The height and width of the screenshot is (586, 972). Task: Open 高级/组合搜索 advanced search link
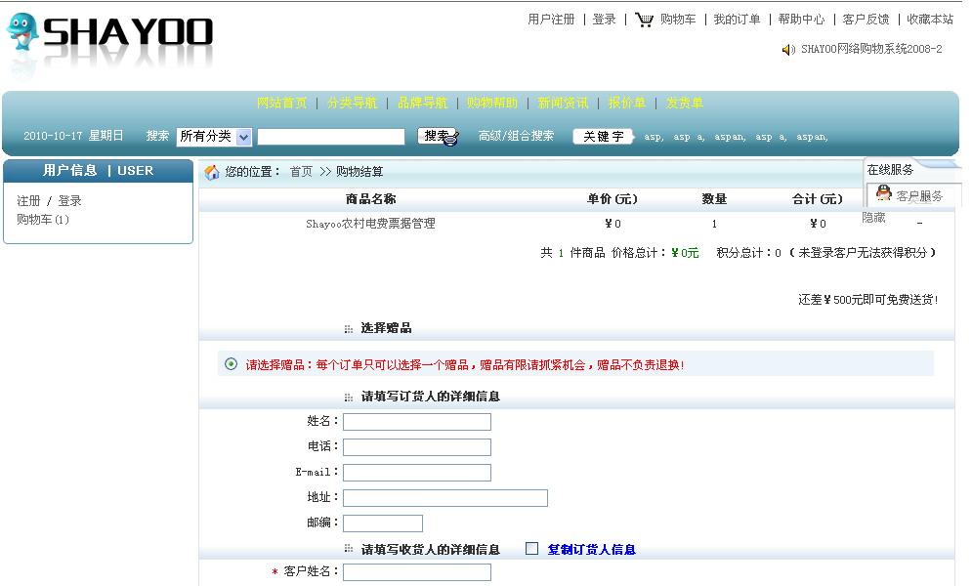click(516, 137)
